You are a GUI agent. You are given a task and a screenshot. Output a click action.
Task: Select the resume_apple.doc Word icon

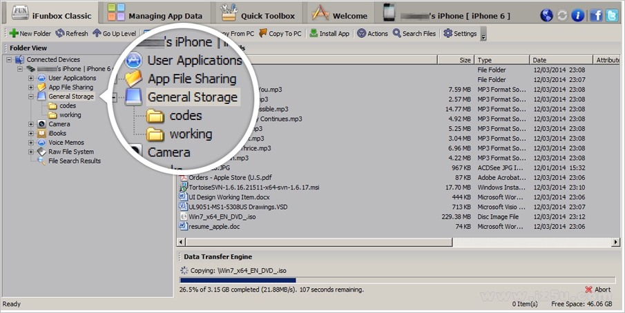[183, 226]
